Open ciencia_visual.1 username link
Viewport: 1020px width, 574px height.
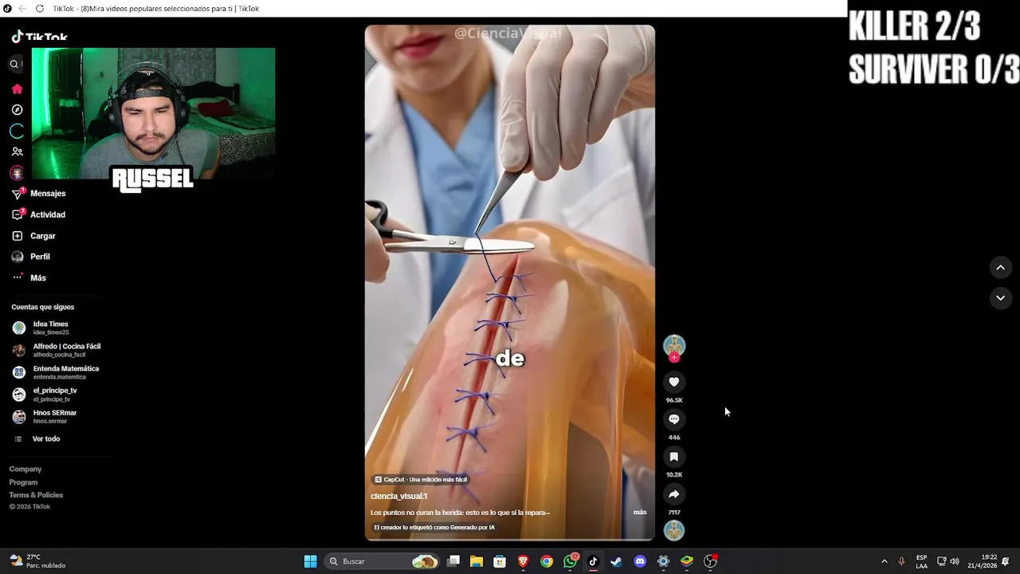click(398, 496)
